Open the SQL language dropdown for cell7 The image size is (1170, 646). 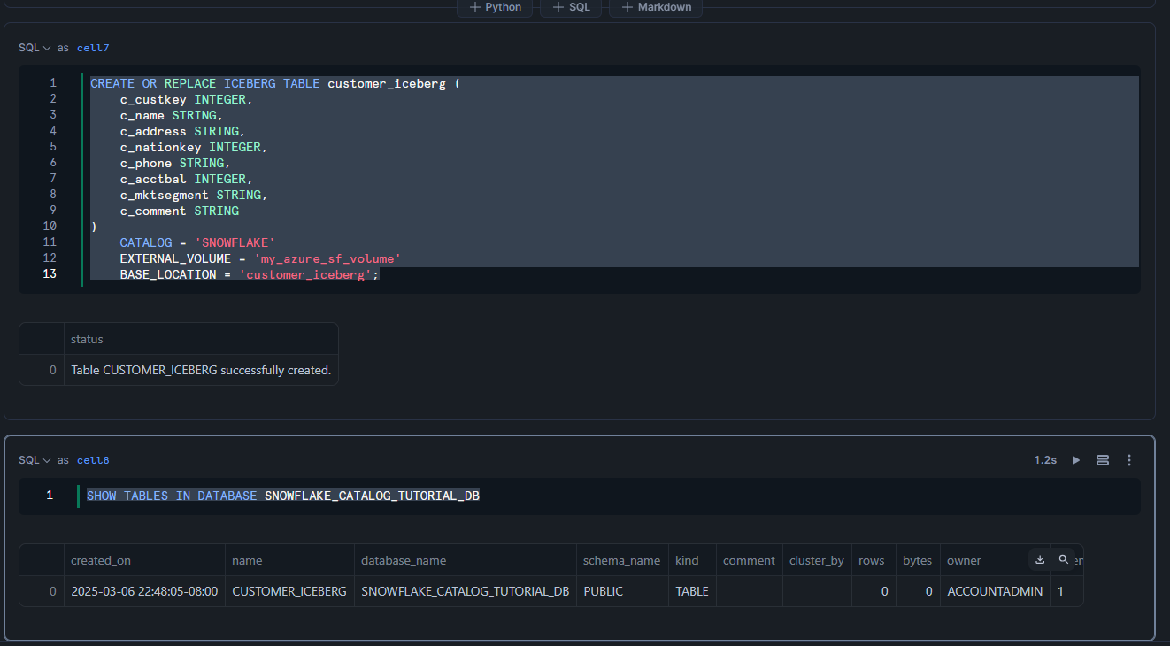click(35, 48)
